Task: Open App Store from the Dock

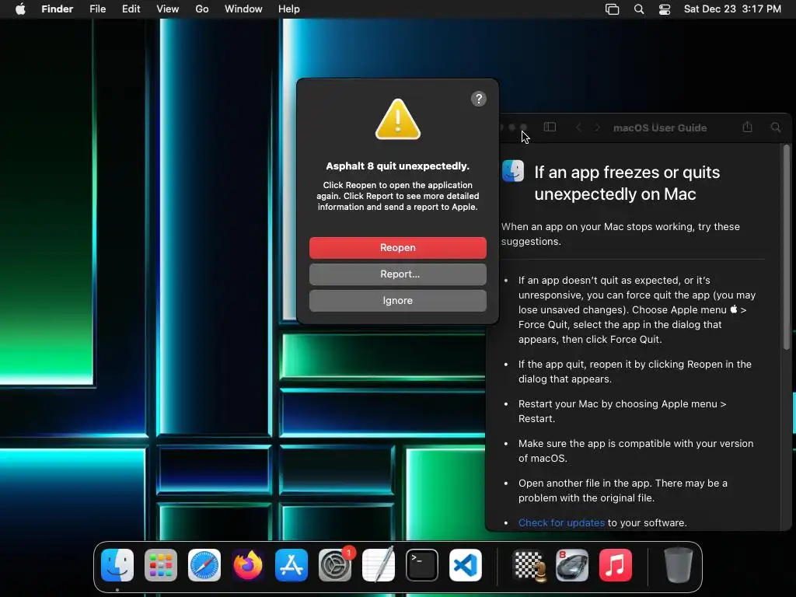Action: (x=292, y=565)
